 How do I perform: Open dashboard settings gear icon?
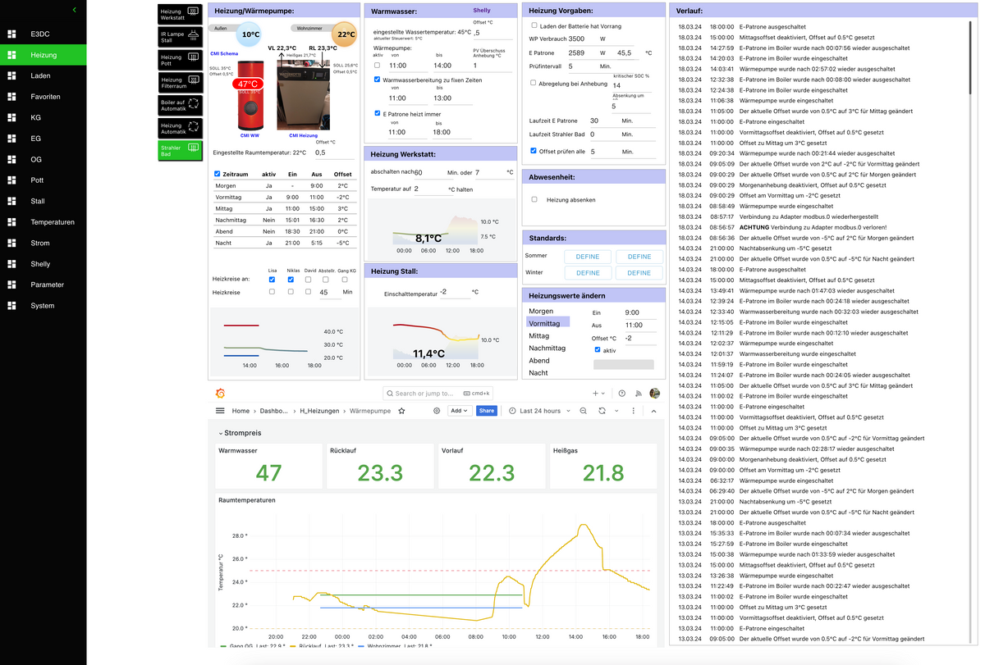[x=437, y=411]
